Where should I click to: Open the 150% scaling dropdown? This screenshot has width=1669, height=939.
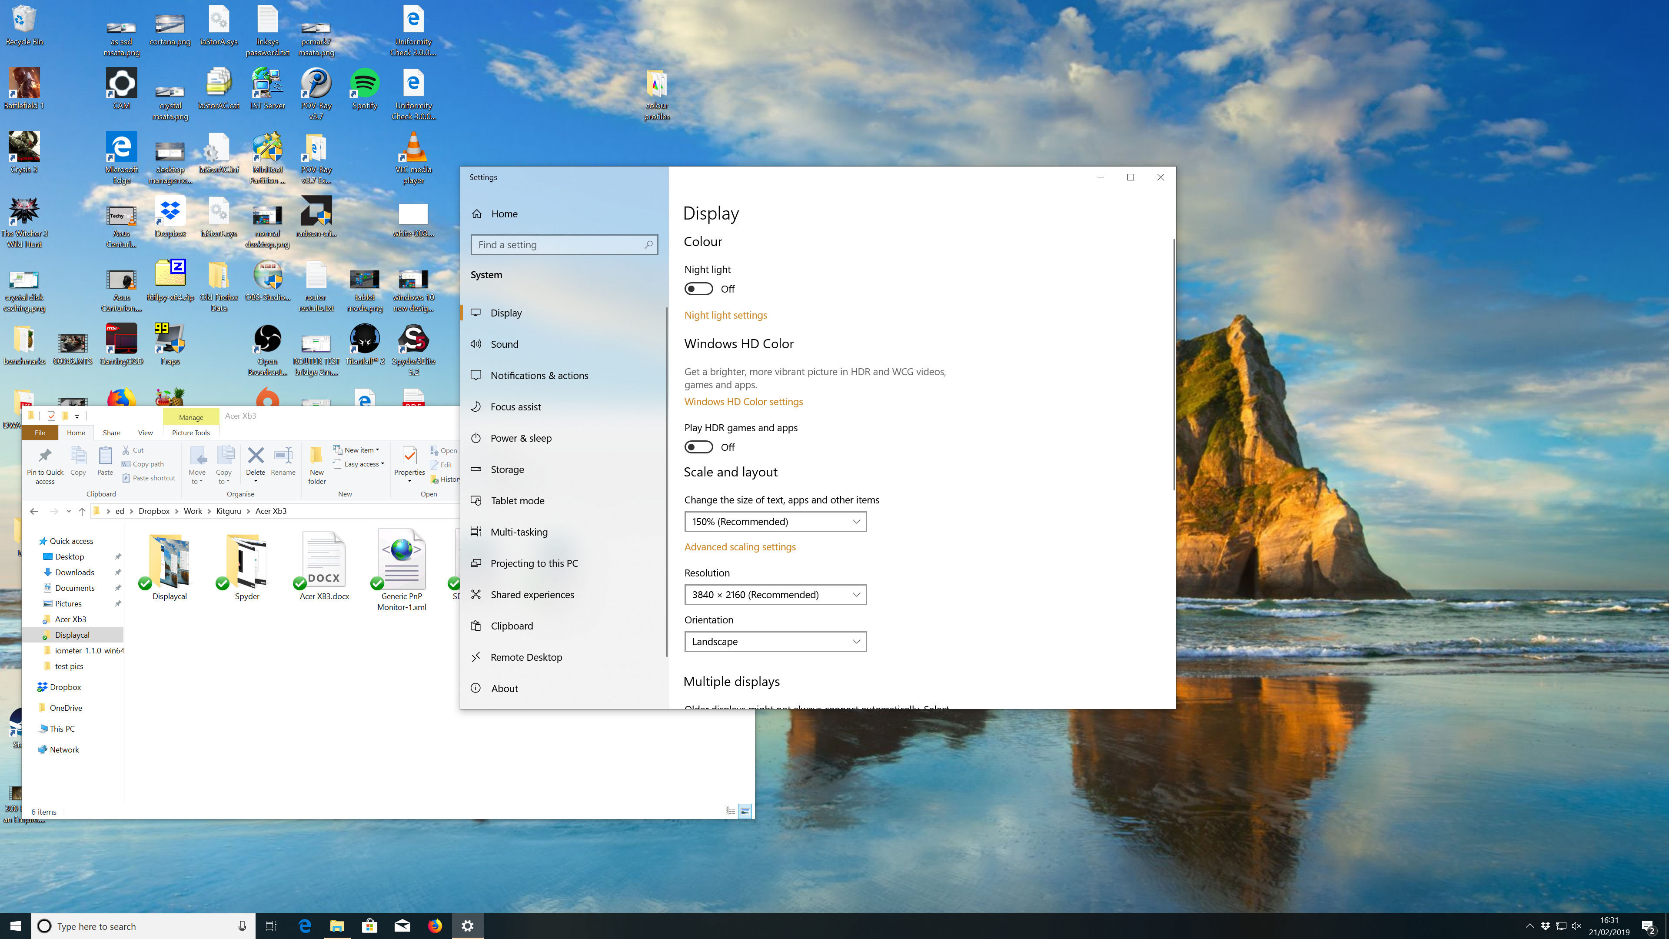[775, 522]
